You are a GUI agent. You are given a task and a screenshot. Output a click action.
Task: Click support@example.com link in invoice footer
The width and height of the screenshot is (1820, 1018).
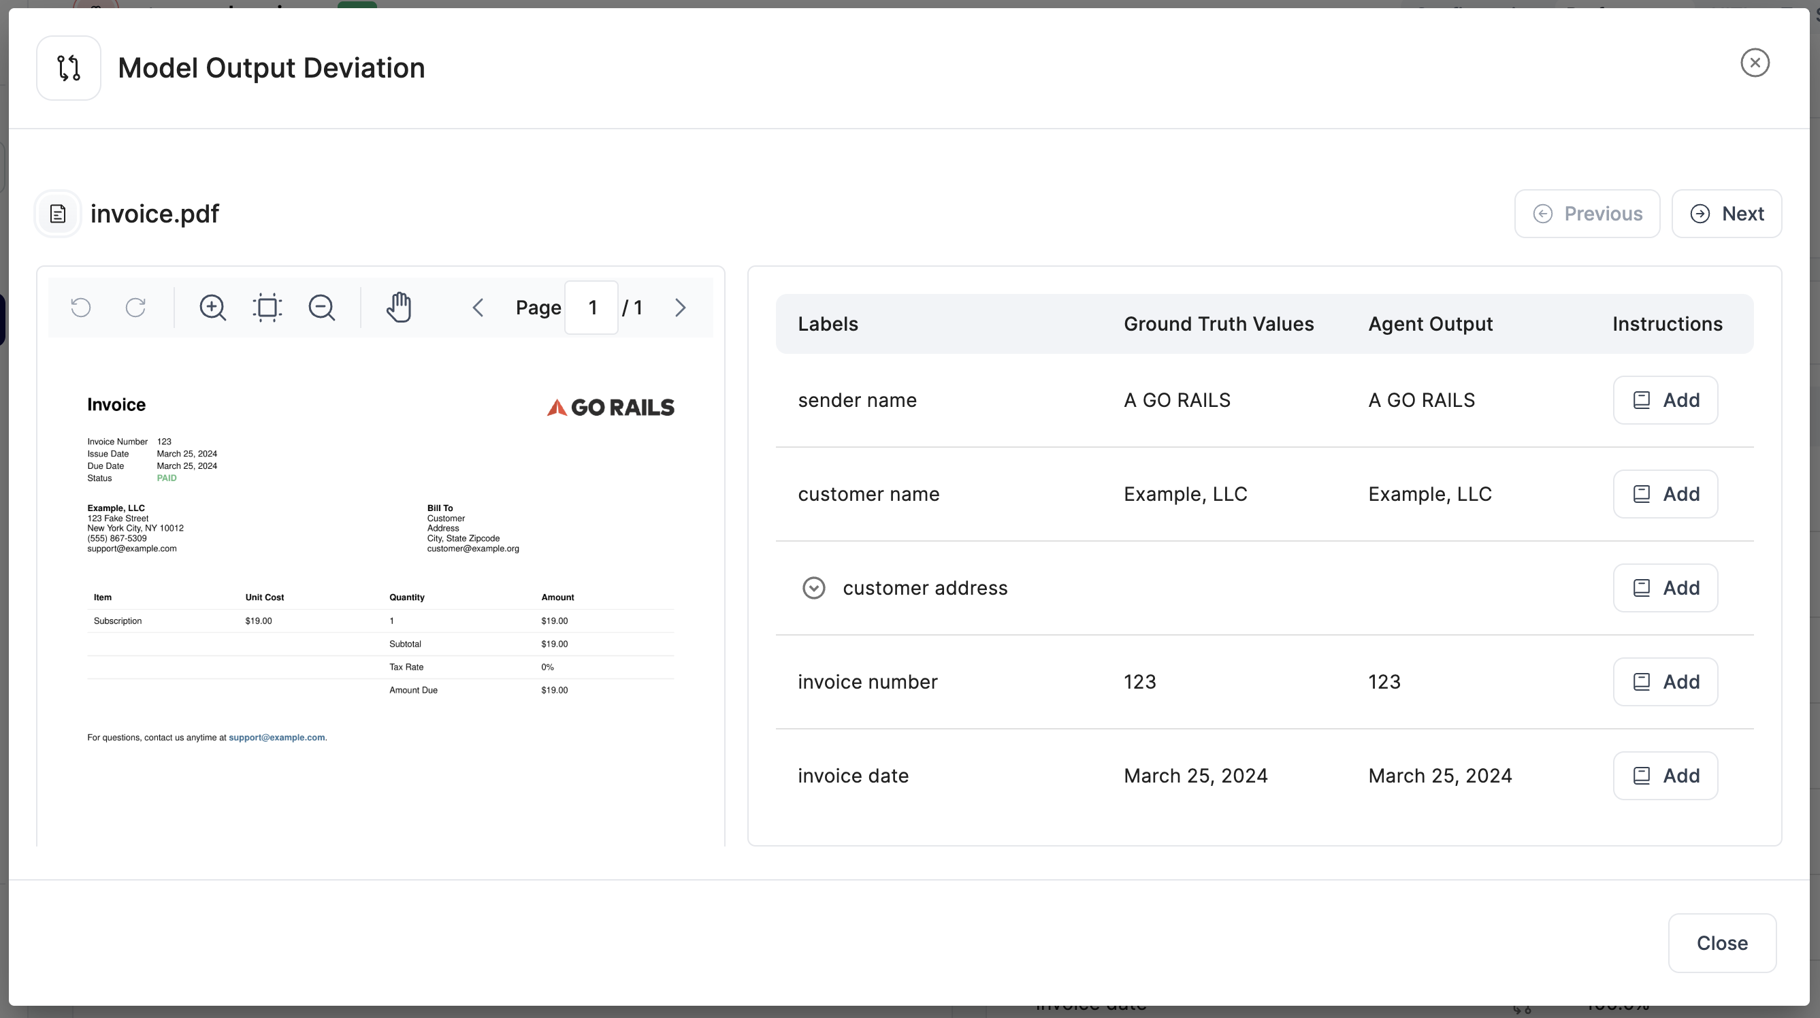point(277,738)
